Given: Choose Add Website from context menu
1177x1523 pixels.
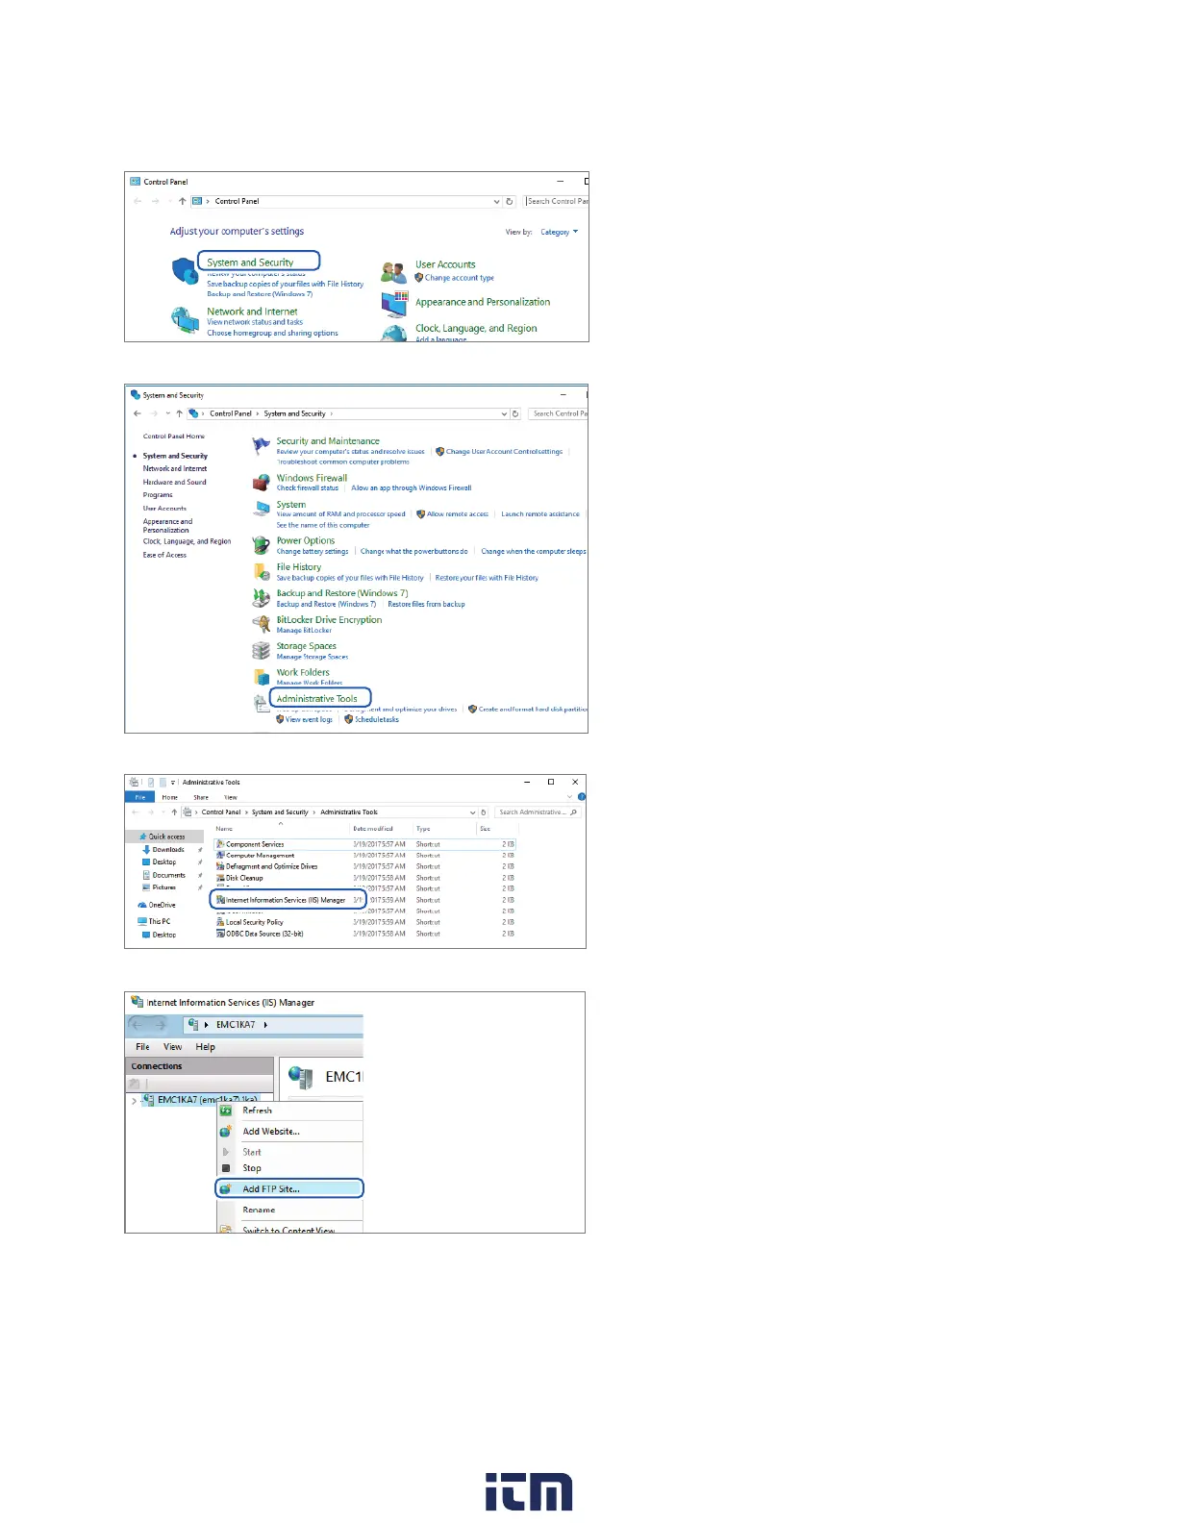Looking at the screenshot, I should 289,1132.
